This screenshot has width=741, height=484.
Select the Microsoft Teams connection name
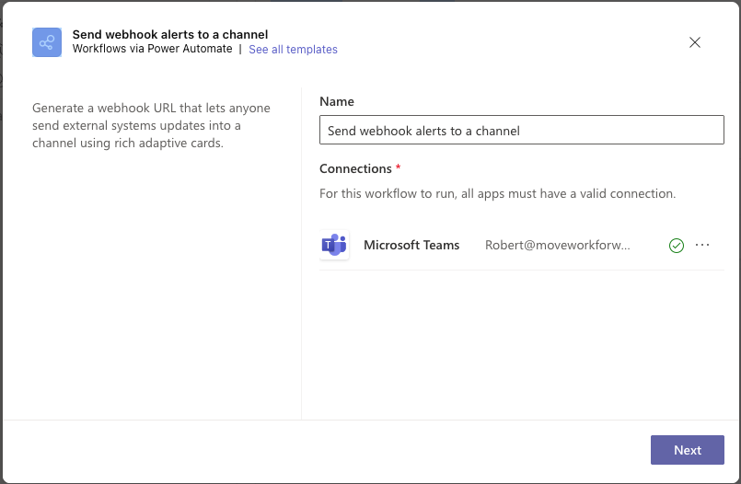click(x=411, y=245)
